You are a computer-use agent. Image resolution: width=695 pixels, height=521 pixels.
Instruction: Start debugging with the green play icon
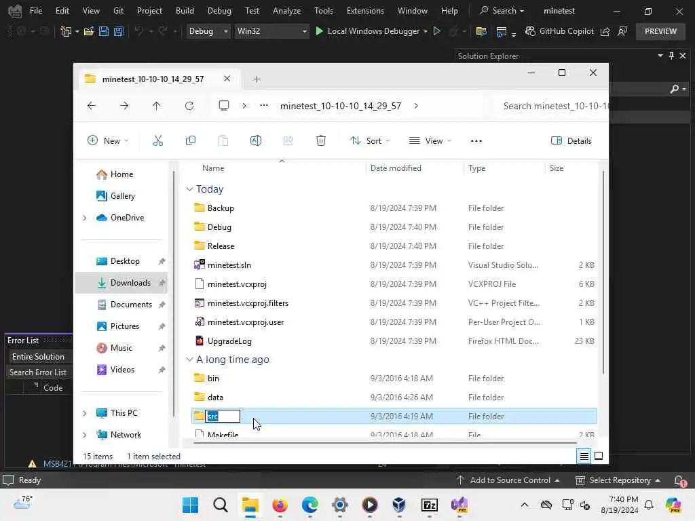click(x=319, y=31)
